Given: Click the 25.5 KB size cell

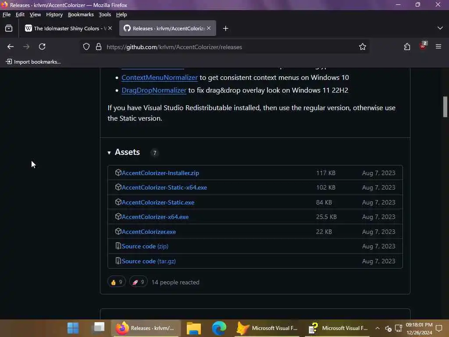Looking at the screenshot, I should [326, 217].
